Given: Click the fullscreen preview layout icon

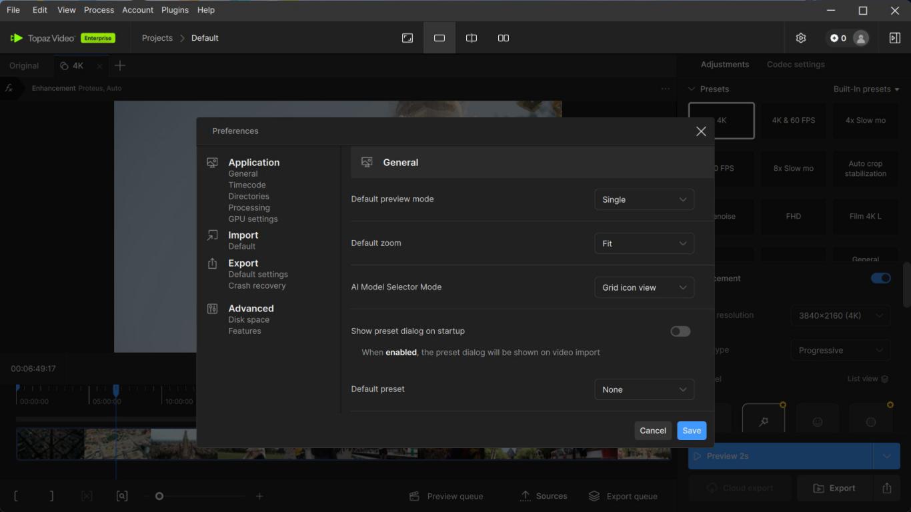Looking at the screenshot, I should (x=407, y=38).
